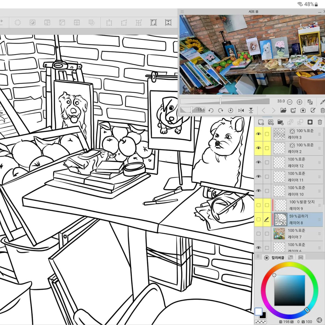
Task: Hide 레이어 3 with its eye icon
Action: 258,134
